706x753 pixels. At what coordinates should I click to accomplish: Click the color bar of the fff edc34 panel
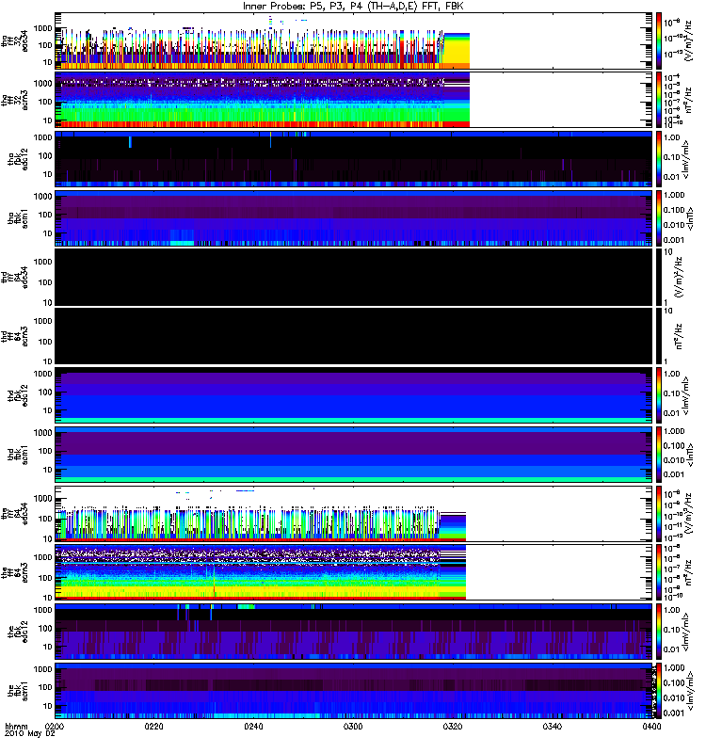[x=659, y=514]
